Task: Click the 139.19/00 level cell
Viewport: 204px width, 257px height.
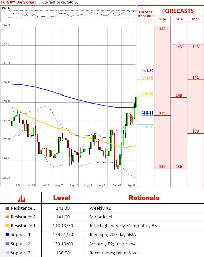Action: point(63,244)
